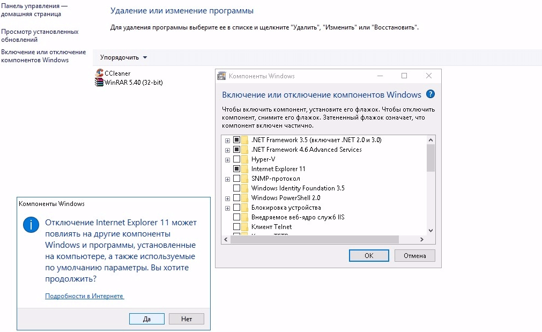Toggle .NET Framework 4.6 Advanced Services checkbox
The width and height of the screenshot is (542, 332).
[237, 150]
